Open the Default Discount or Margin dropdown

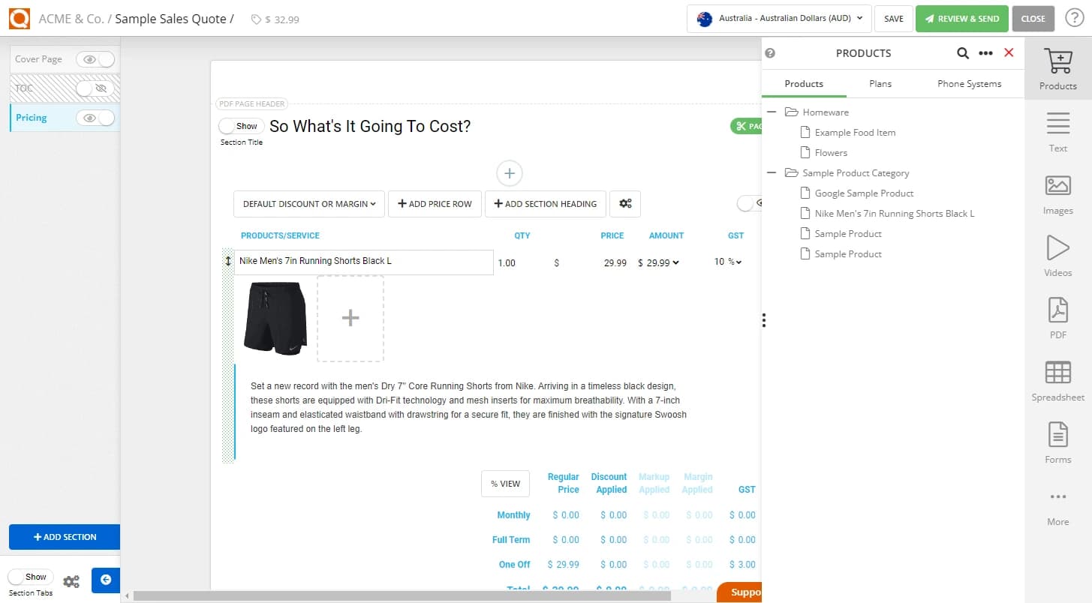point(308,203)
